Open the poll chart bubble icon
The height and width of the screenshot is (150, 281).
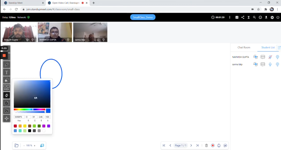pos(225,145)
